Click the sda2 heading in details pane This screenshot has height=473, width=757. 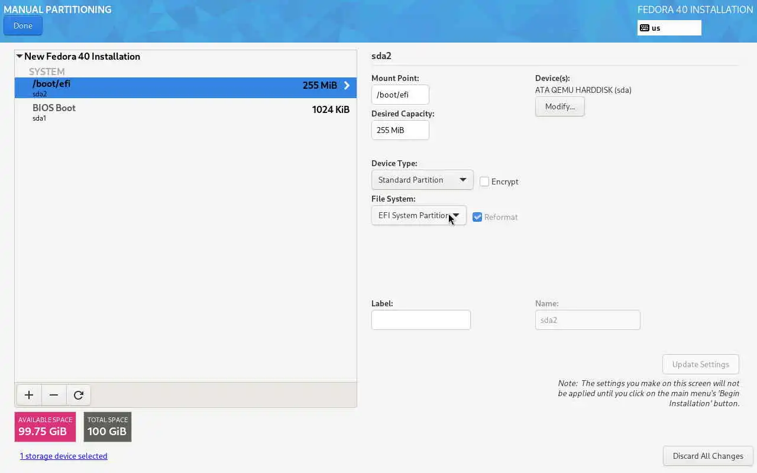click(381, 56)
